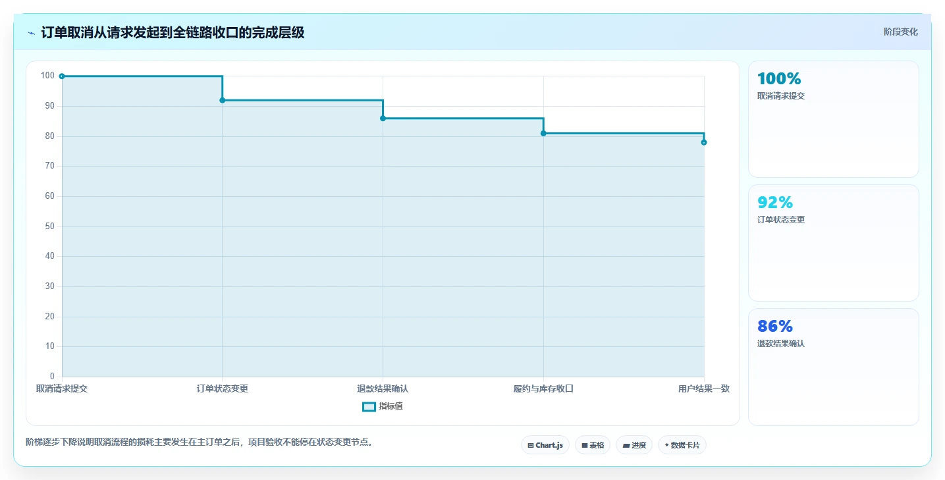Click the x-axis label 退款结果确认
945x480 pixels.
383,388
